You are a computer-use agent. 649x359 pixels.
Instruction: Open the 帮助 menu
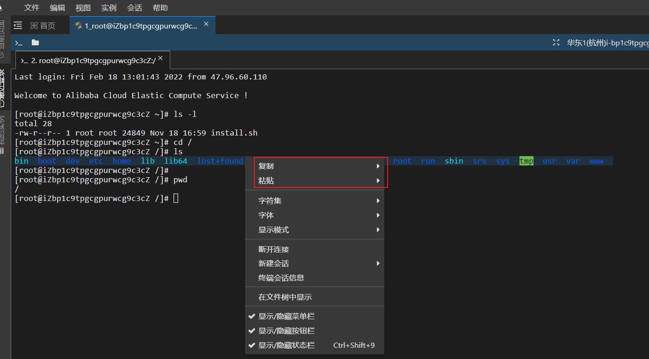point(160,8)
